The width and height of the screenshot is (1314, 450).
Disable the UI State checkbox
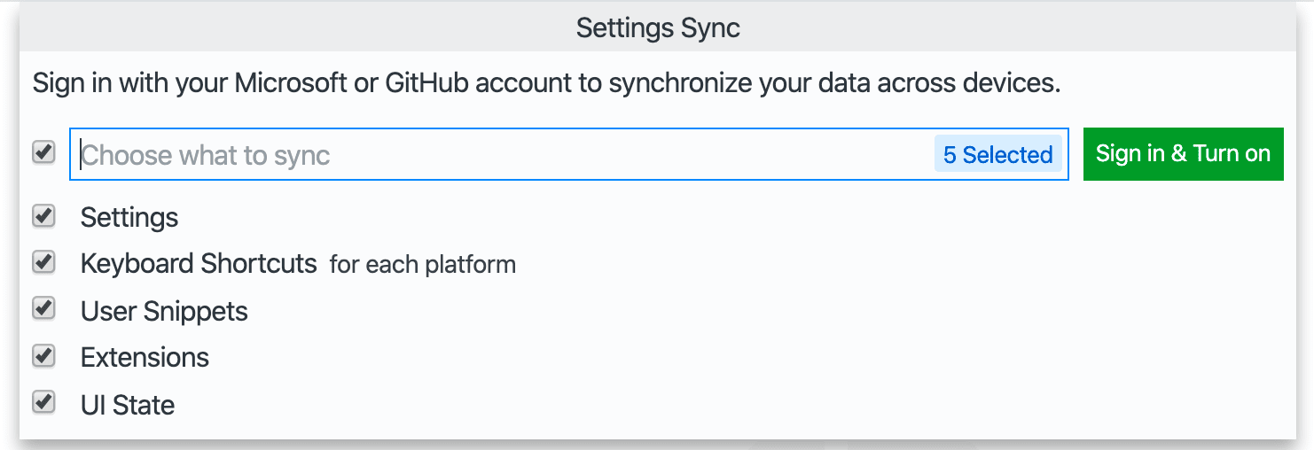(x=43, y=403)
